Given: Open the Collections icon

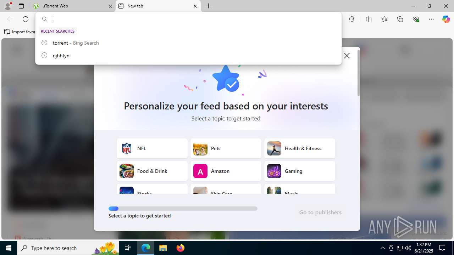Looking at the screenshot, I should (400, 19).
